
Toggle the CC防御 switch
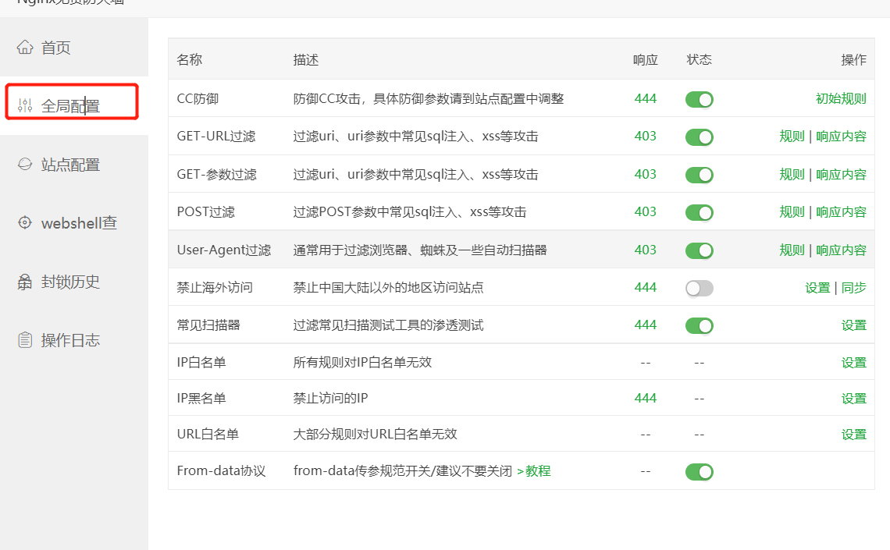tap(700, 99)
